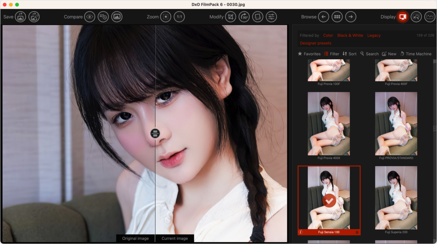437x244 pixels.
Task: Apply the Fuji Superia 200 preset
Action: pos(396,198)
